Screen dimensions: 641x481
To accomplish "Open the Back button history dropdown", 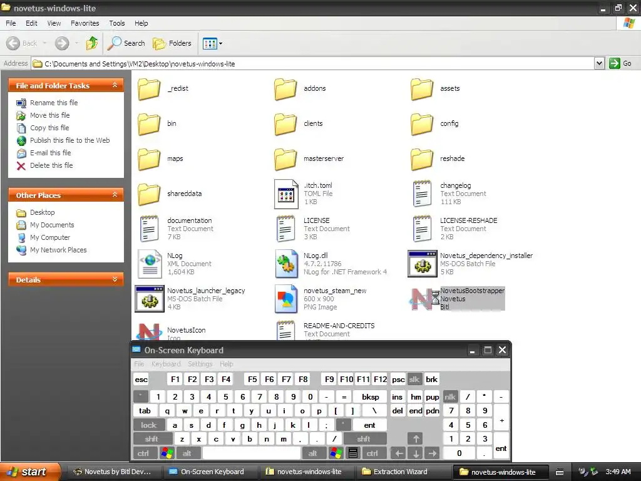I will click(x=44, y=43).
